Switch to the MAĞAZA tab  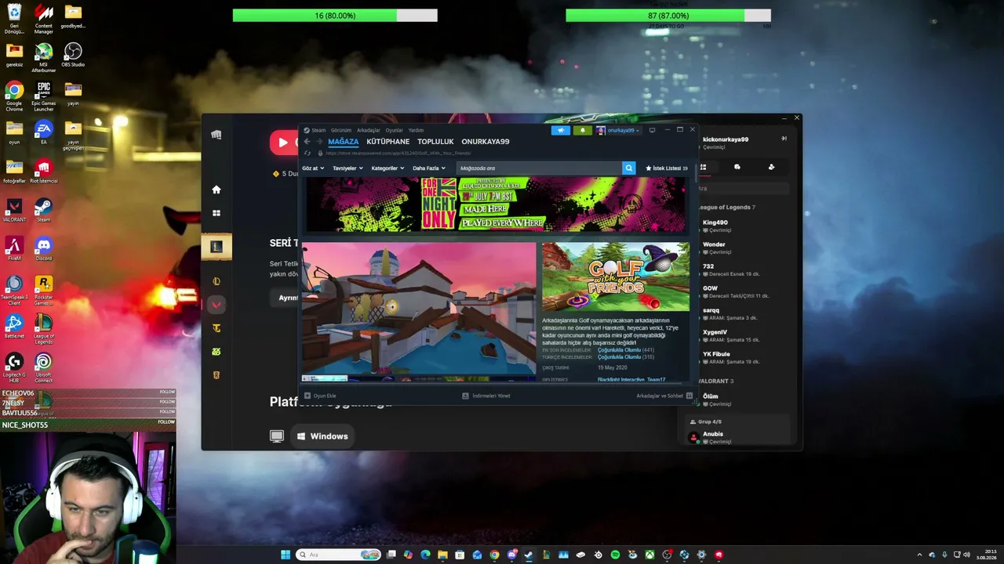[343, 142]
